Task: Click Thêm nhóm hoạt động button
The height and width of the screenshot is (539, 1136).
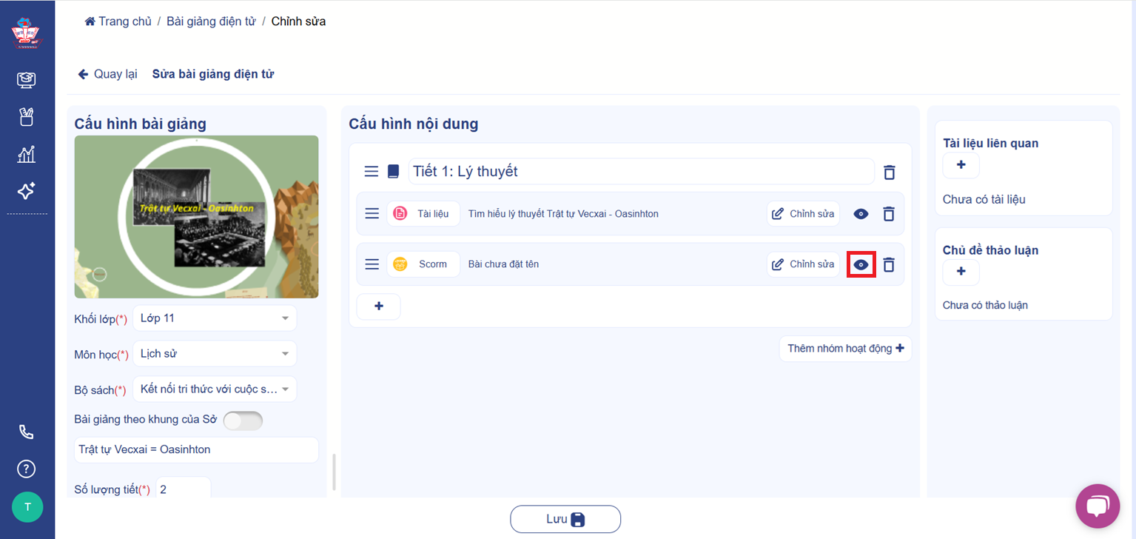Action: click(845, 349)
